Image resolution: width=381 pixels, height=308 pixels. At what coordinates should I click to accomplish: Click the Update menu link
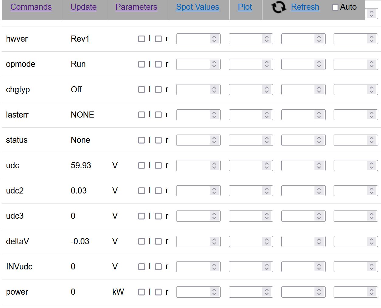click(x=84, y=7)
